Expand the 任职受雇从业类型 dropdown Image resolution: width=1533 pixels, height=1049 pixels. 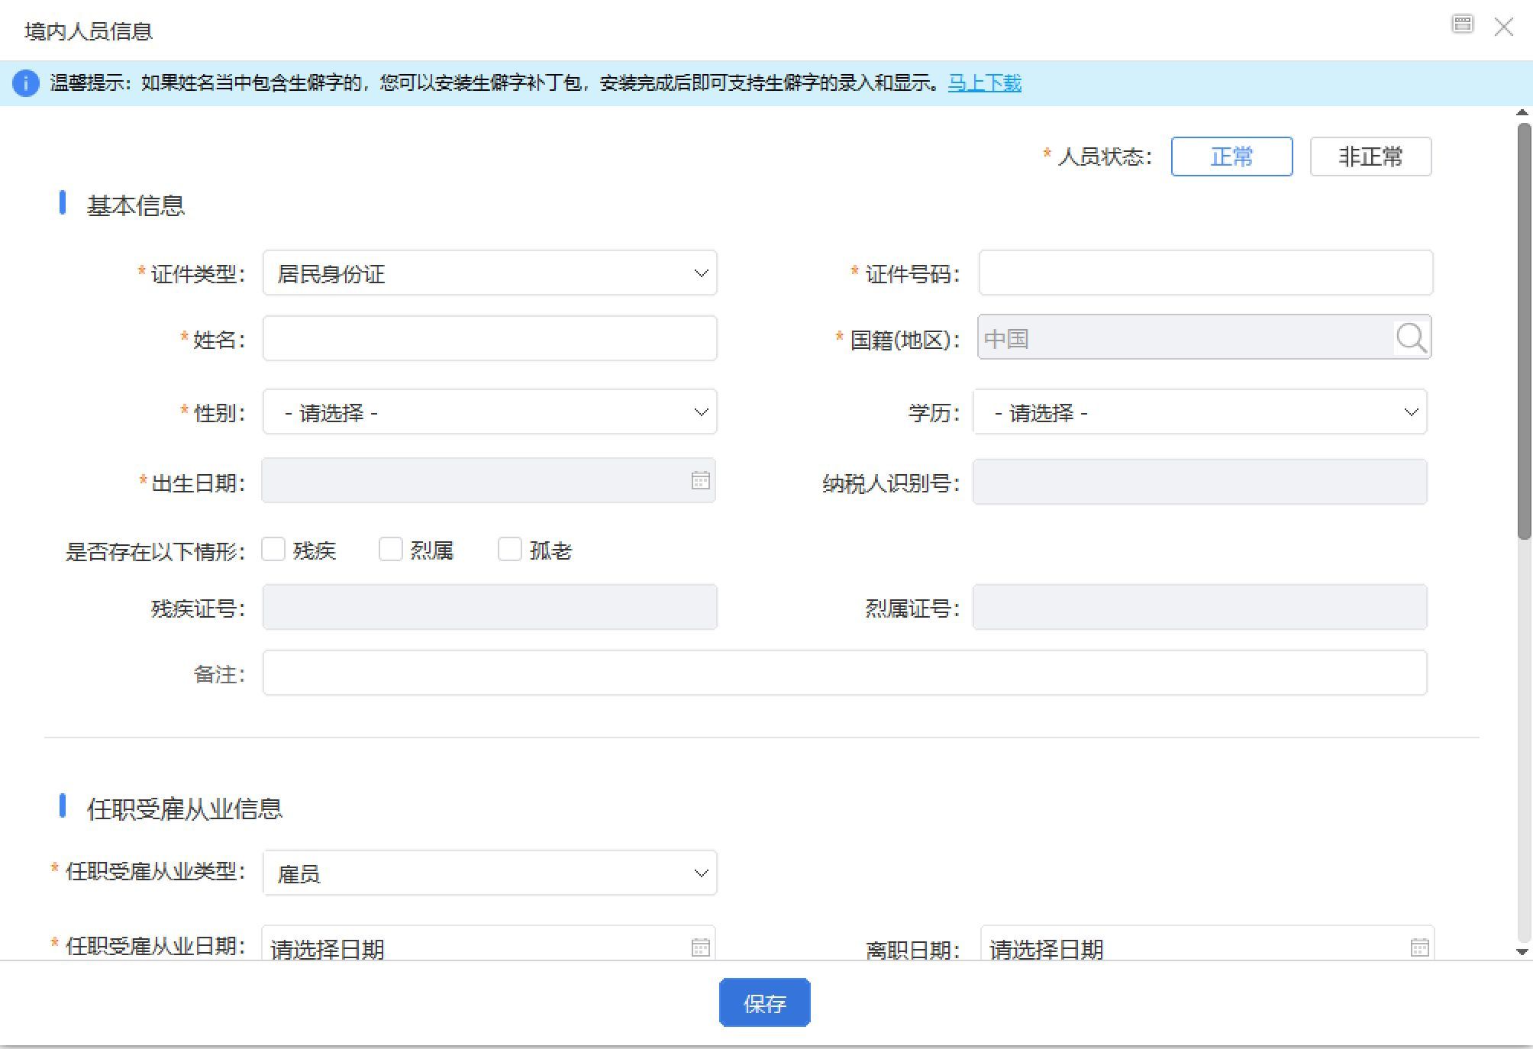489,873
